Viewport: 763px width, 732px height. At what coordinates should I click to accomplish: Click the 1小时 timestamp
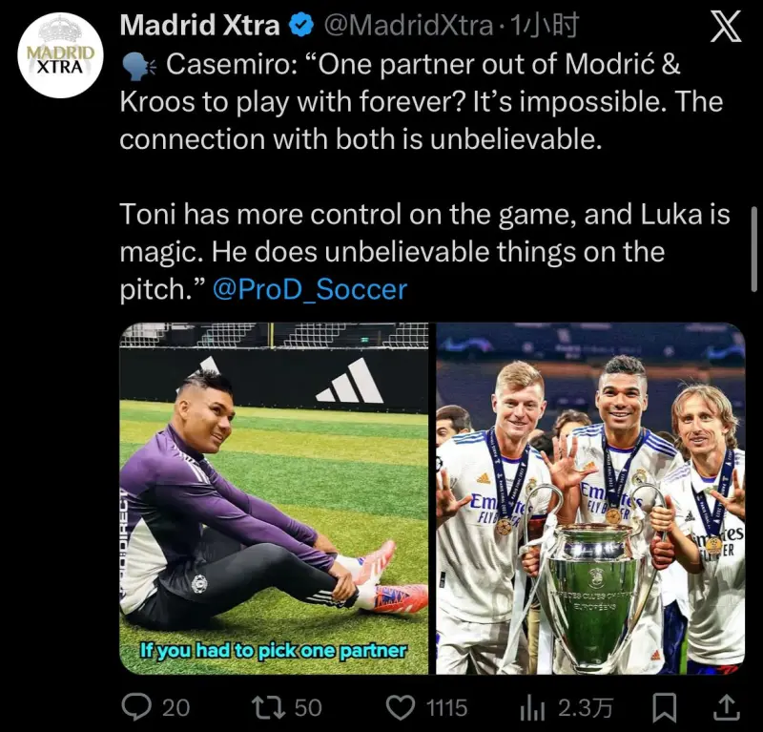click(x=543, y=26)
